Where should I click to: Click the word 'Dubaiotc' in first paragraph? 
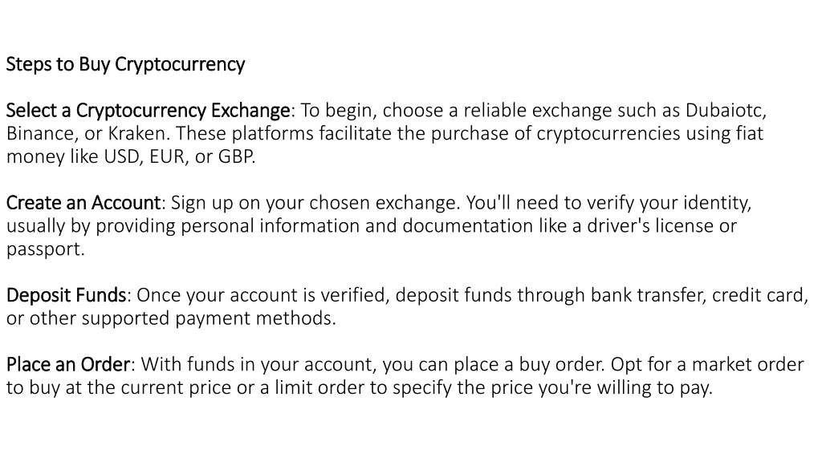(723, 111)
